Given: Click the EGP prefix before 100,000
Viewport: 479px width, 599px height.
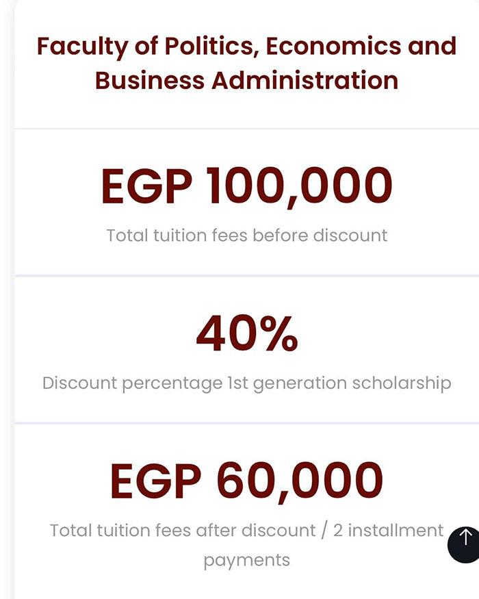Looking at the screenshot, I should (x=143, y=186).
